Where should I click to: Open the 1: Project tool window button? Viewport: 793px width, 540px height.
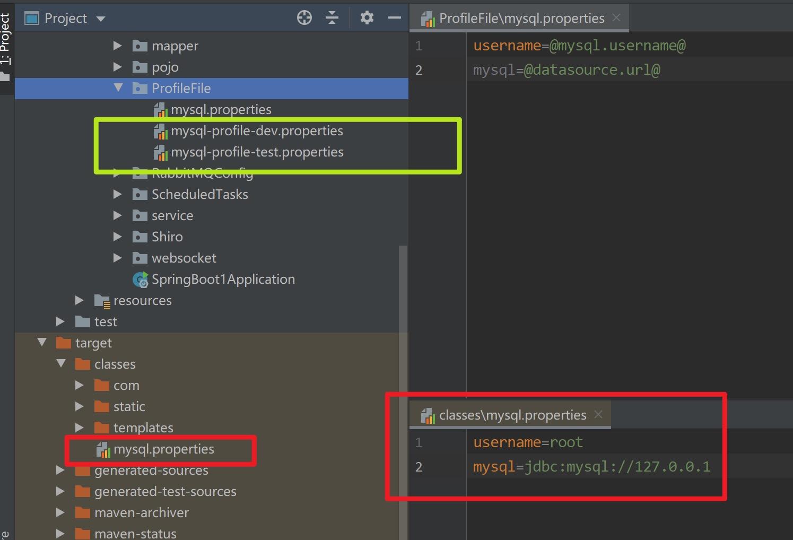click(6, 42)
